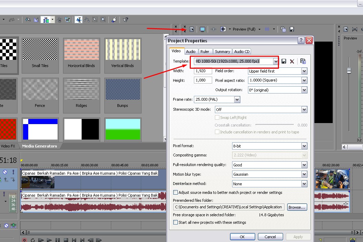This screenshot has width=363, height=242.
Task: Open the Ruler tab
Action: tap(205, 52)
